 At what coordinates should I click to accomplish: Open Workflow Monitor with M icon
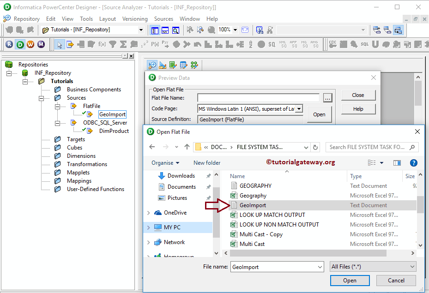(41, 44)
